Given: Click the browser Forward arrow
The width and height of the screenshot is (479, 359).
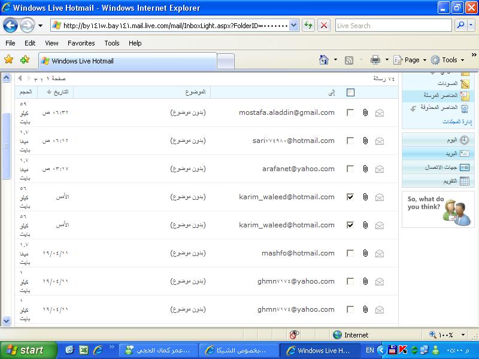Looking at the screenshot, I should (x=27, y=25).
